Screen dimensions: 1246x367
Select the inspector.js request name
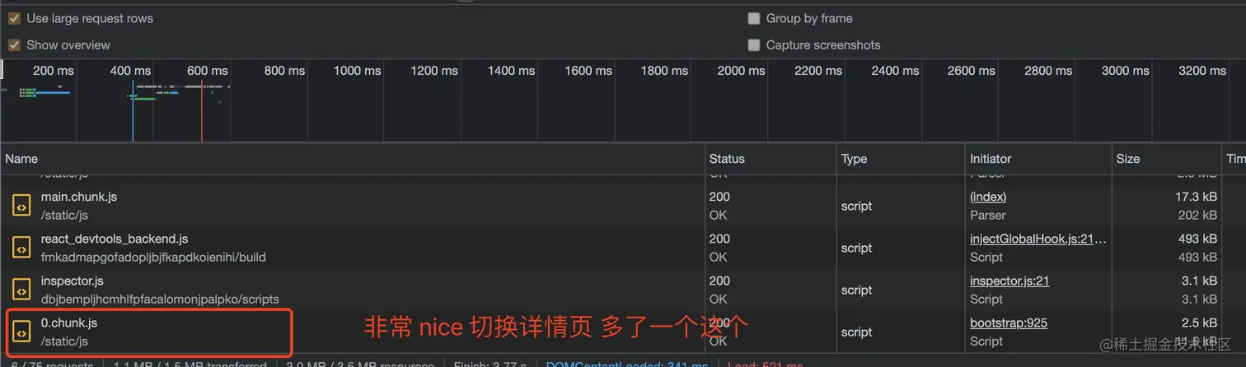[72, 281]
